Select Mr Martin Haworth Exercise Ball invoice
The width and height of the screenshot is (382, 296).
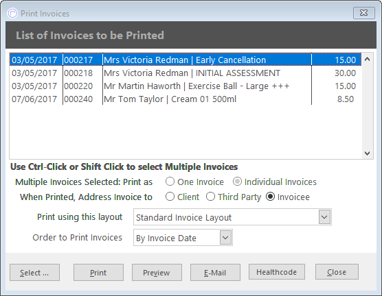(185, 86)
